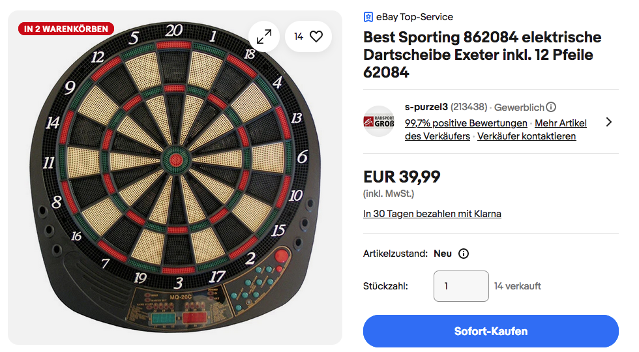639x352 pixels.
Task: Expand the dartboard image to fullscreen
Action: tap(264, 37)
